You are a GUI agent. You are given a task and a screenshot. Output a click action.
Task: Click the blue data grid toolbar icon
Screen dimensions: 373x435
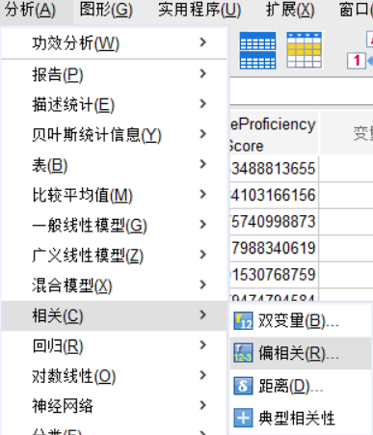pyautogui.click(x=257, y=50)
